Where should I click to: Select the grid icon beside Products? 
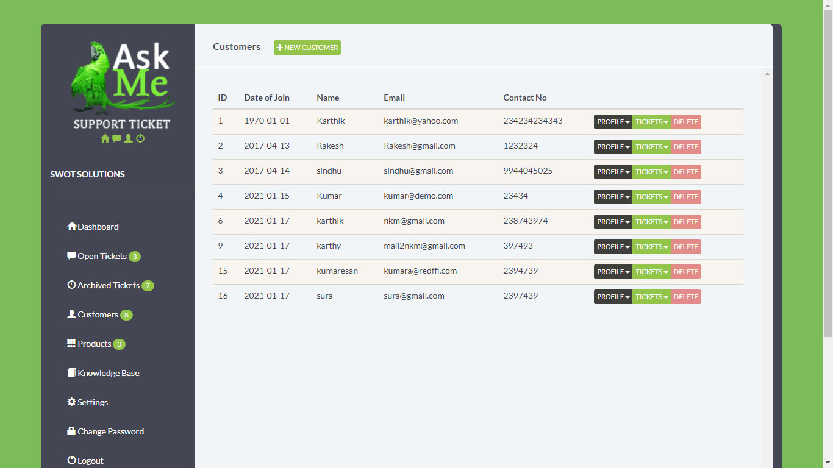71,343
